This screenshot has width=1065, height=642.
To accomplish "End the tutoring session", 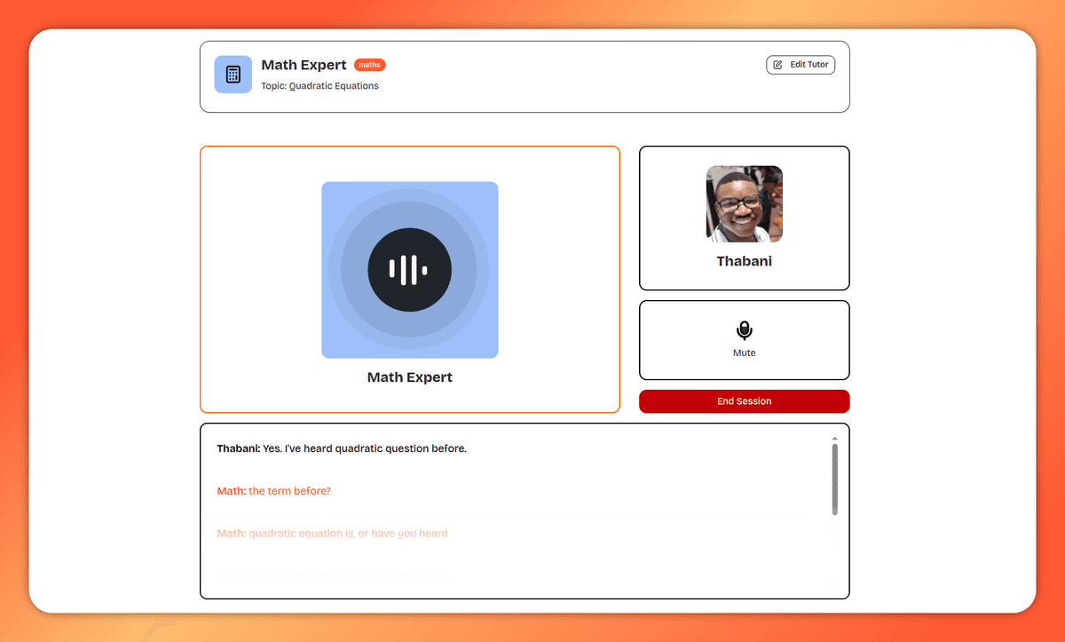I will [744, 401].
